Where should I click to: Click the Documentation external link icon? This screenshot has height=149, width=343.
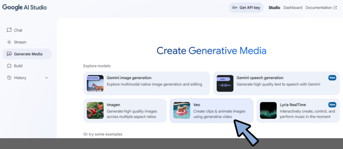(335, 8)
